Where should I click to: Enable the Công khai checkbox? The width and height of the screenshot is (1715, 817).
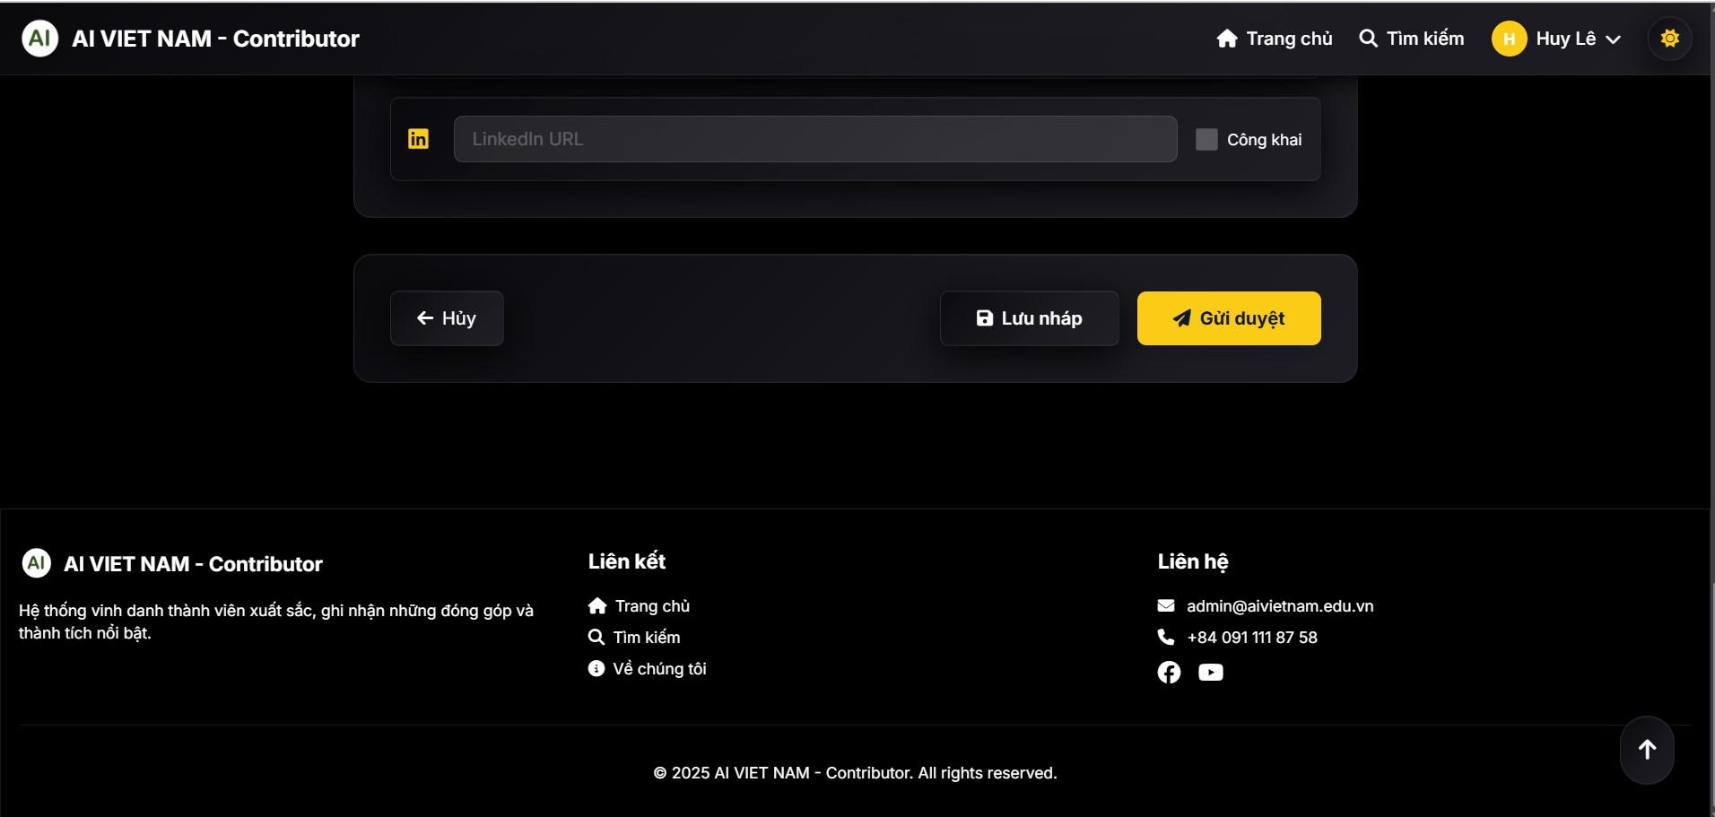pos(1206,139)
